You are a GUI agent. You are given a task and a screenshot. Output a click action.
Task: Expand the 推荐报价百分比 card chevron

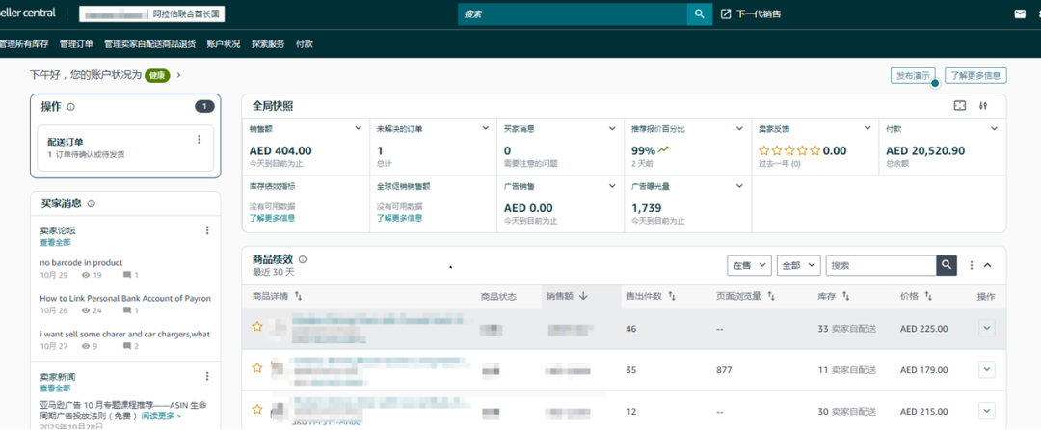coord(739,129)
